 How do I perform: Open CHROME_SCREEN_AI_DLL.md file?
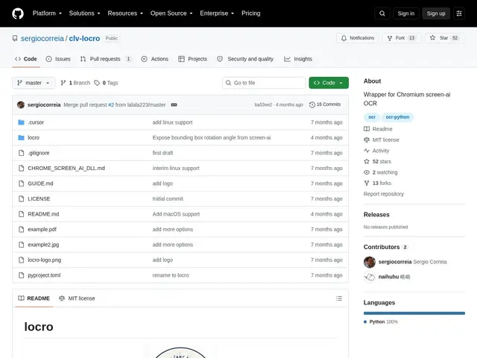pyautogui.click(x=66, y=169)
